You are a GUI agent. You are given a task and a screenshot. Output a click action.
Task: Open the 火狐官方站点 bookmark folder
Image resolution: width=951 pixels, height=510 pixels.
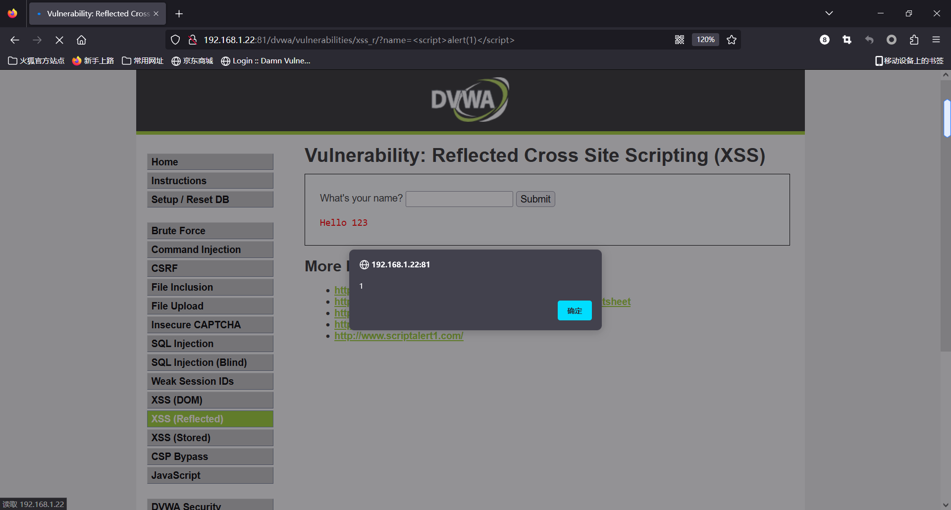pyautogui.click(x=36, y=61)
